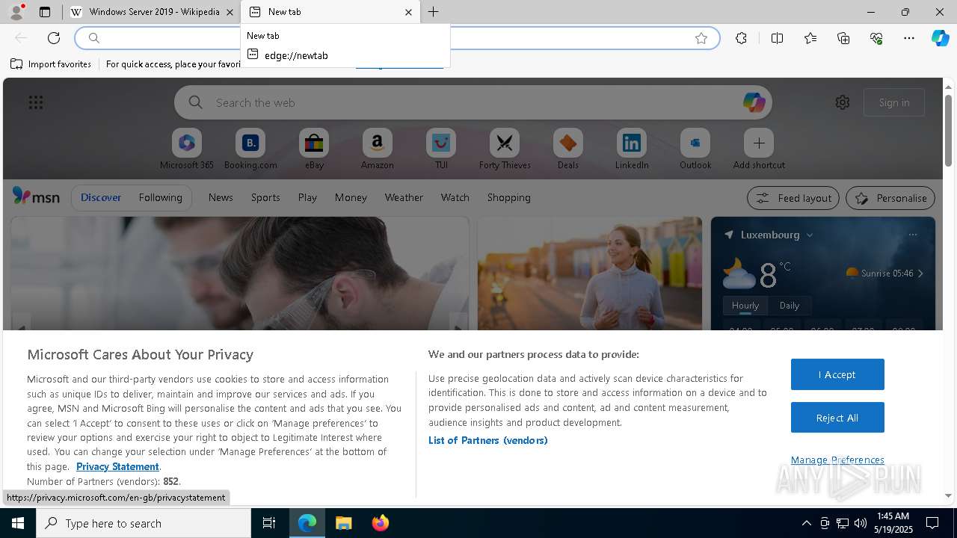Click the Personalise button
957x538 pixels.
890,198
